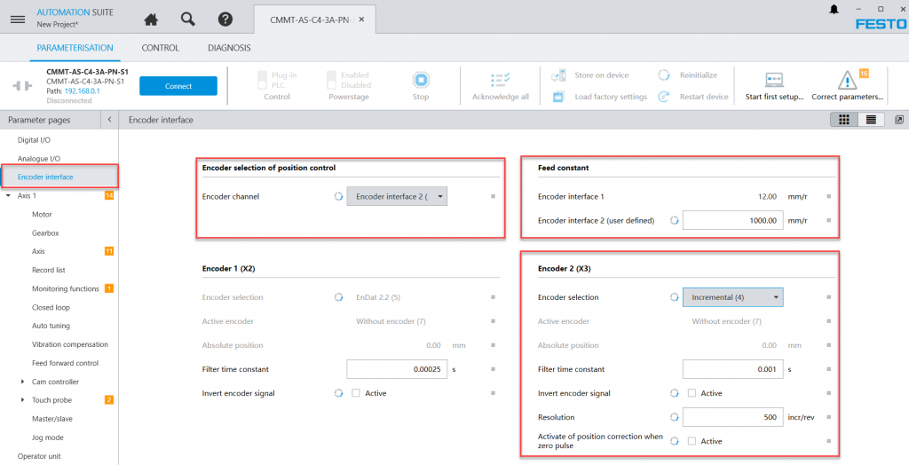
Task: Click the Connect button
Action: click(x=178, y=86)
